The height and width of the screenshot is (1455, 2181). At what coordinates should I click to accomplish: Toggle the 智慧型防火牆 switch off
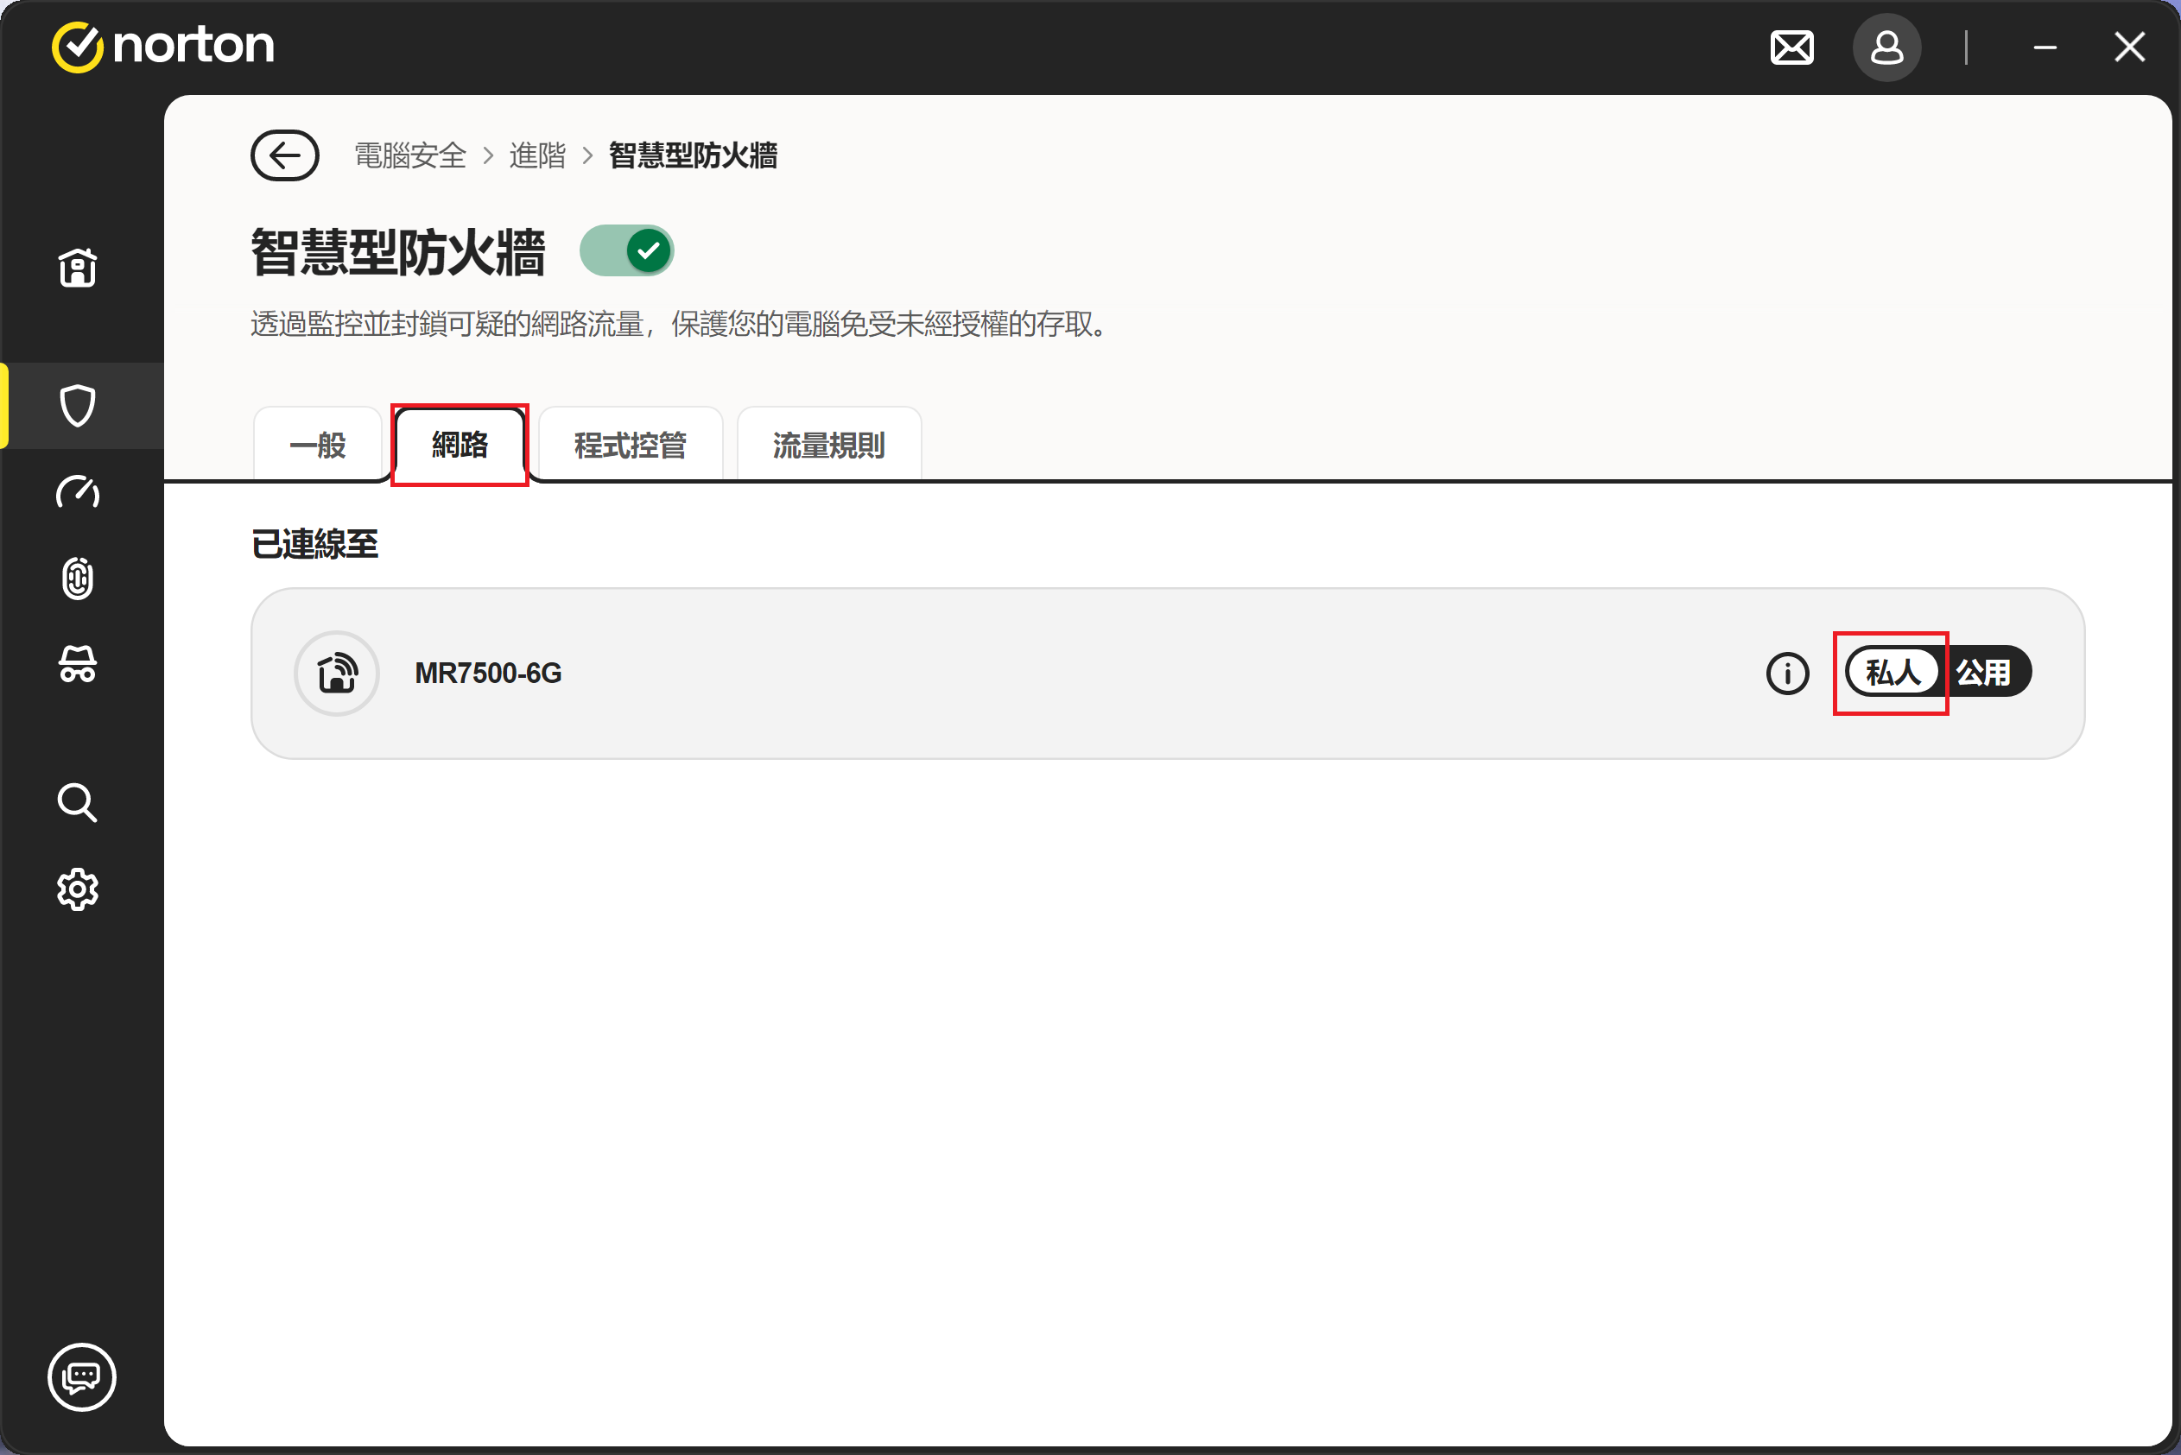[626, 250]
